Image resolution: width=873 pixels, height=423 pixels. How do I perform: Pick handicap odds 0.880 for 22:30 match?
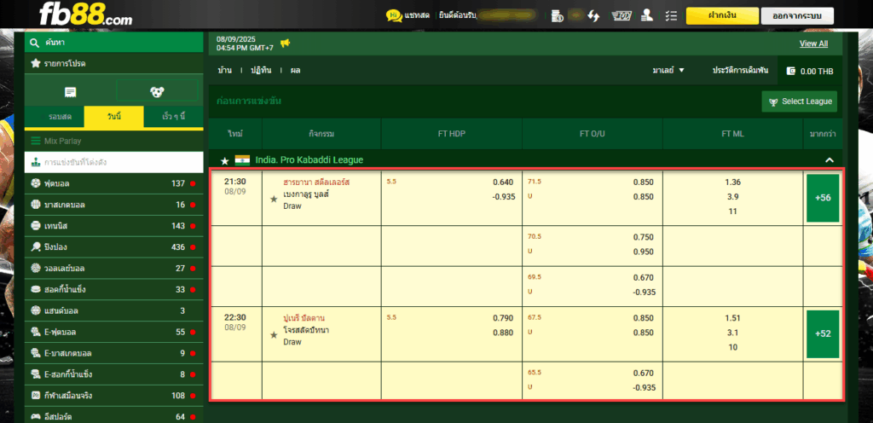503,333
